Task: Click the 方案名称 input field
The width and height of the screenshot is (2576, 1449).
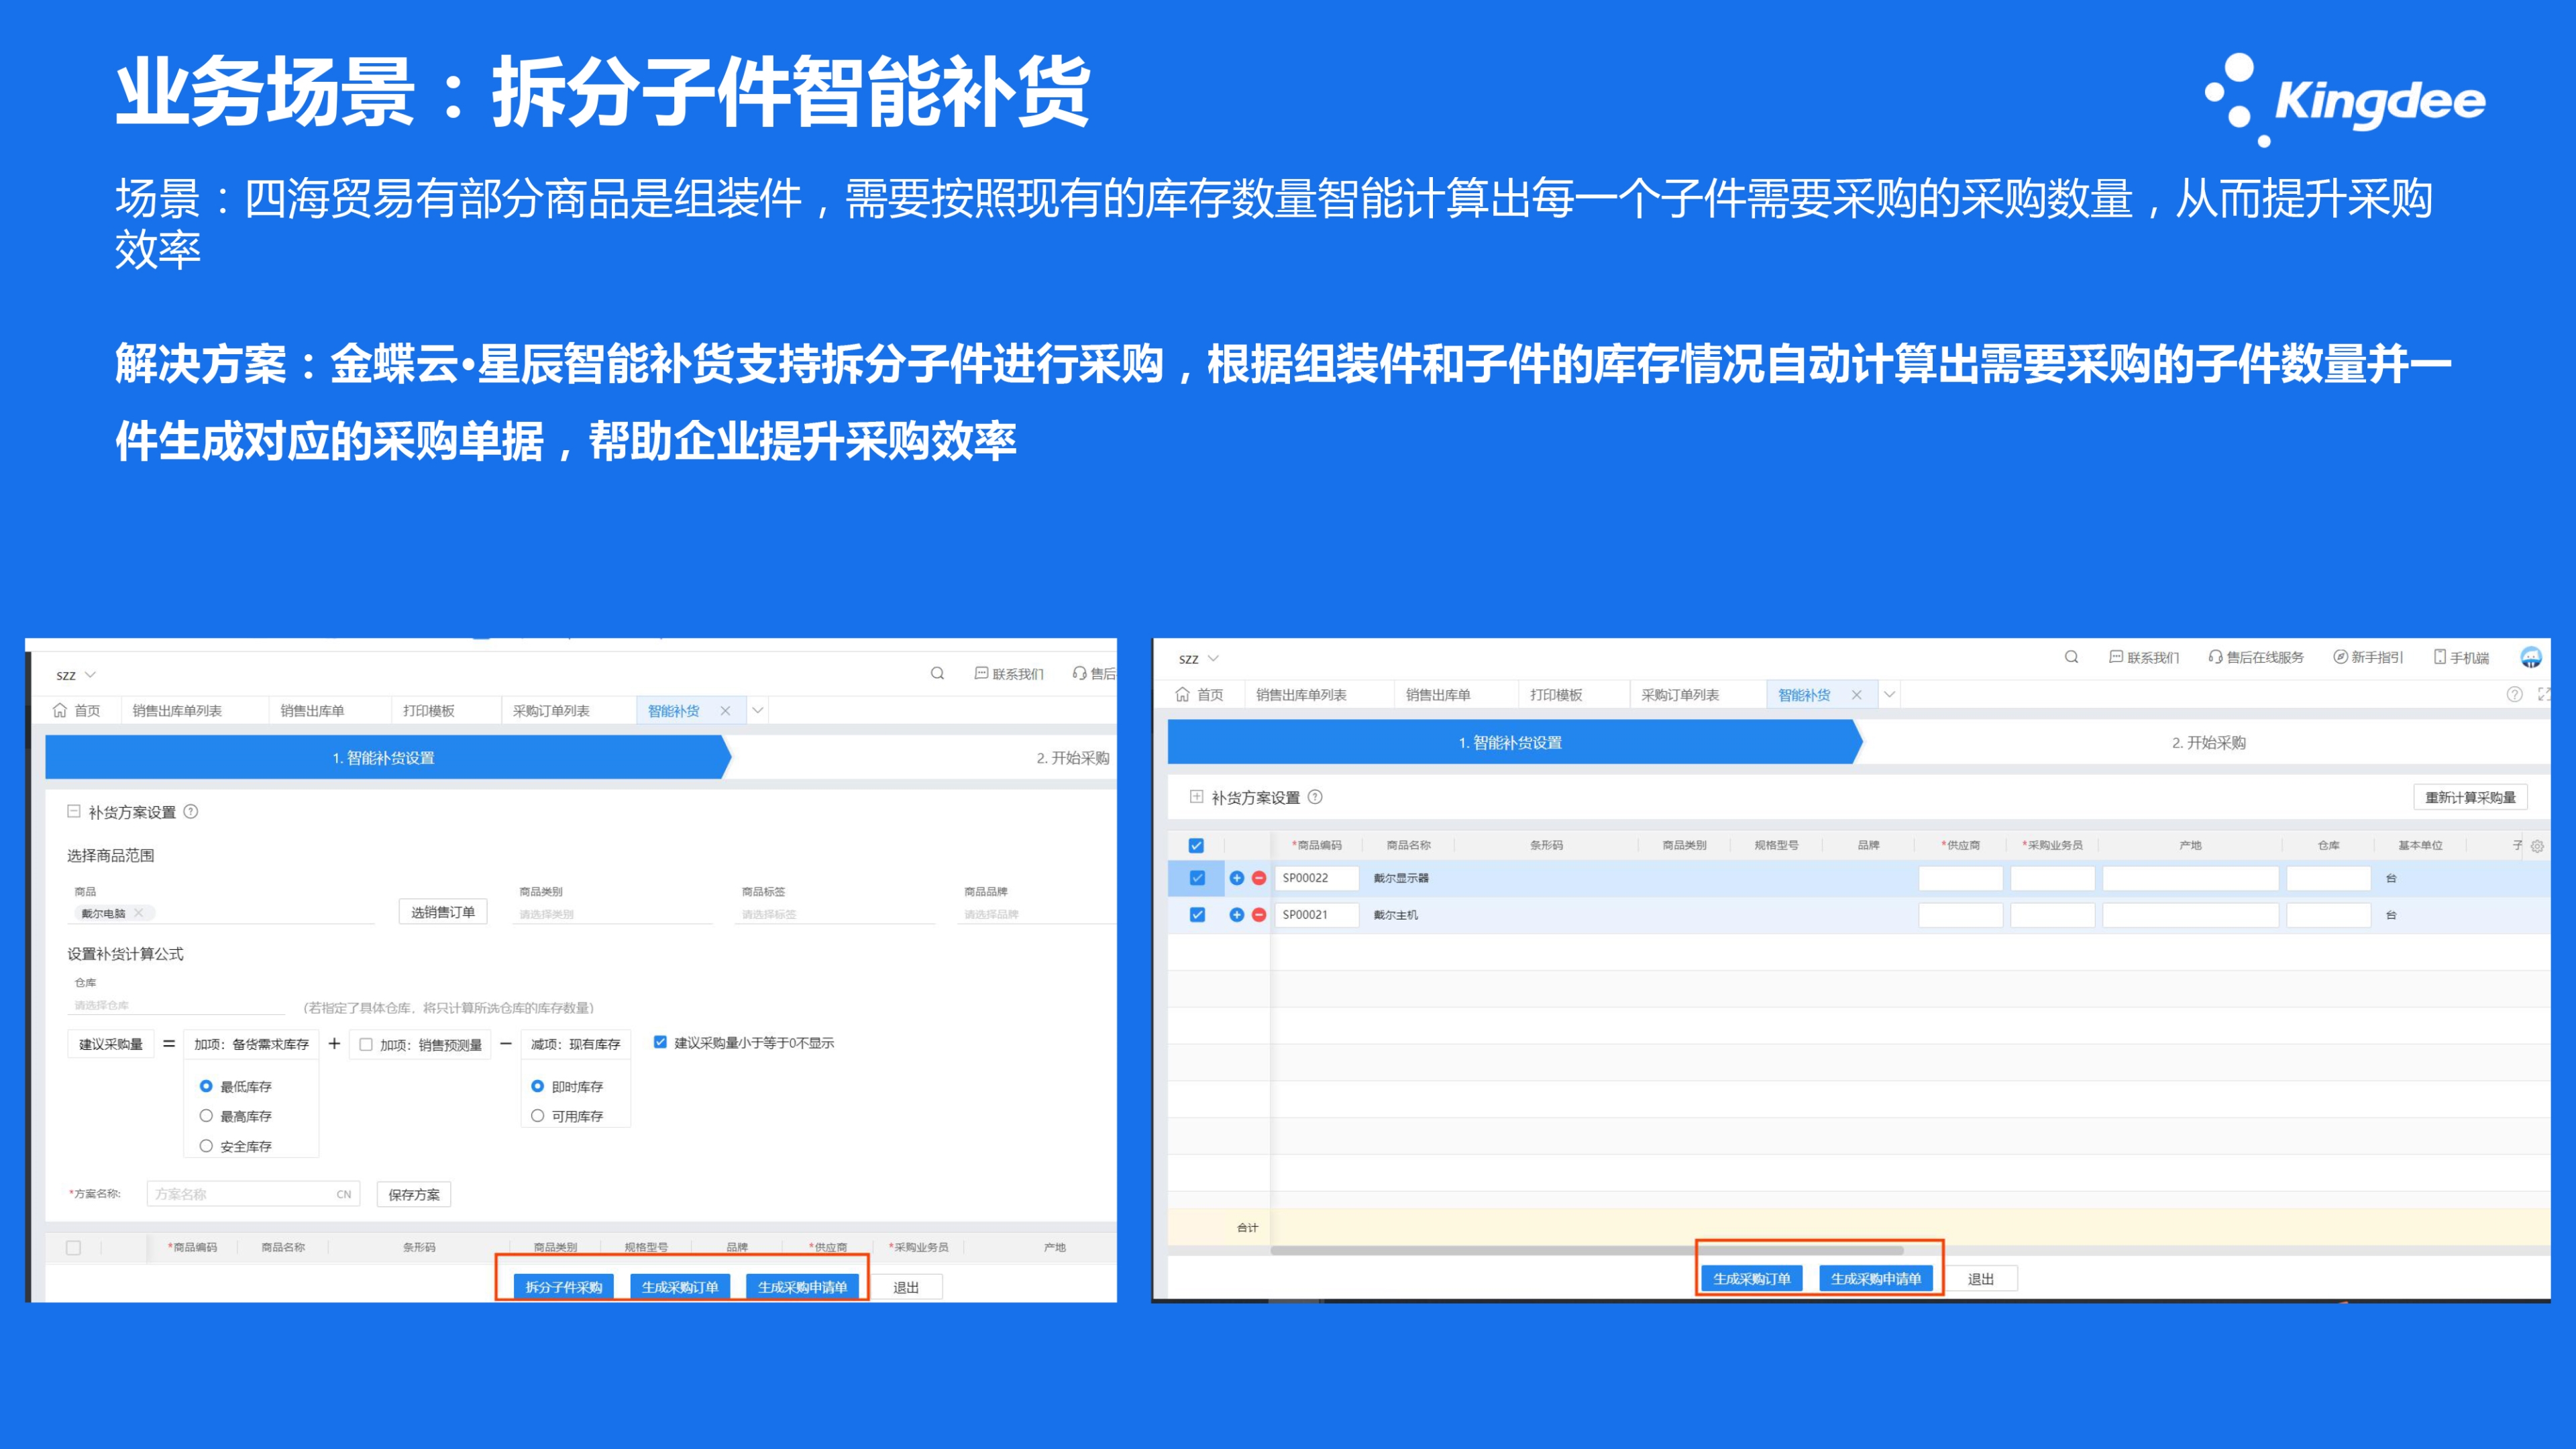Action: coord(240,1194)
